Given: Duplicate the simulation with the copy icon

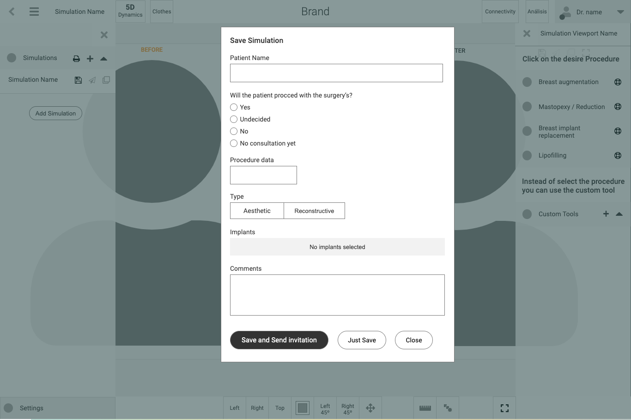Looking at the screenshot, I should point(106,79).
